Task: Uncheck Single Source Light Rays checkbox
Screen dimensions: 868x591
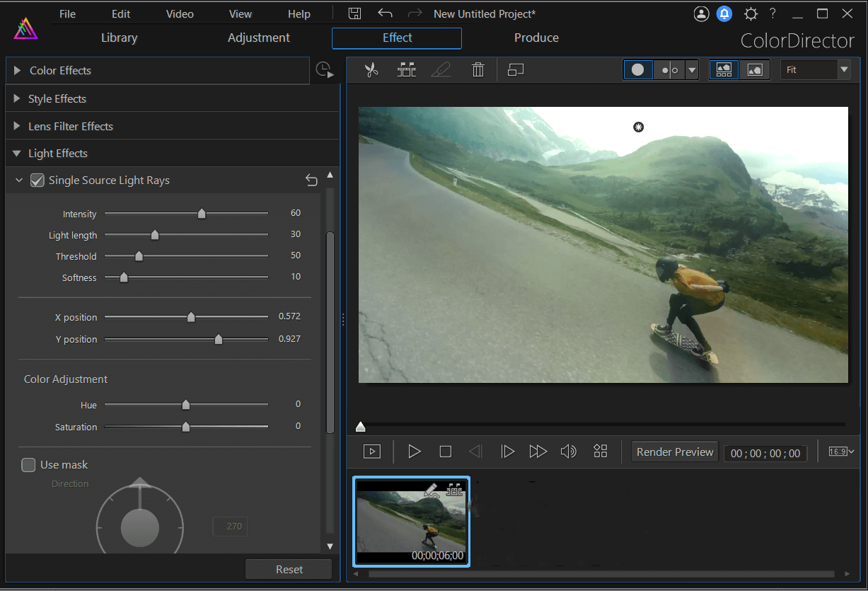Action: [x=37, y=180]
